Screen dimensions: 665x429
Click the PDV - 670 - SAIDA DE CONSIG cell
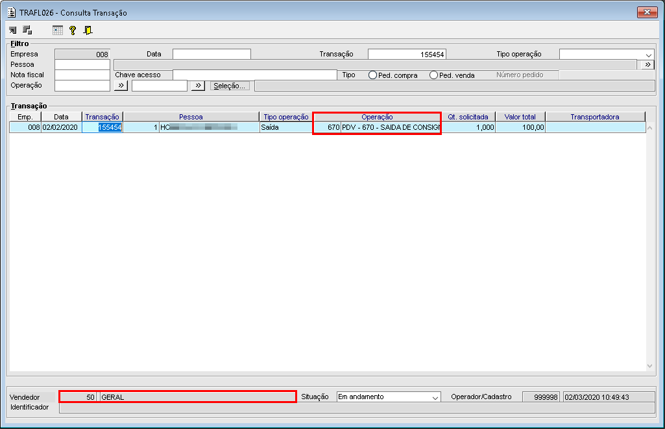(x=390, y=127)
